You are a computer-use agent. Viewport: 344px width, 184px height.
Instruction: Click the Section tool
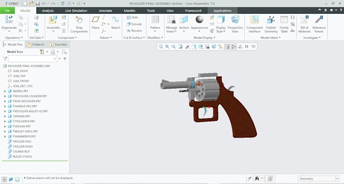click(x=184, y=23)
